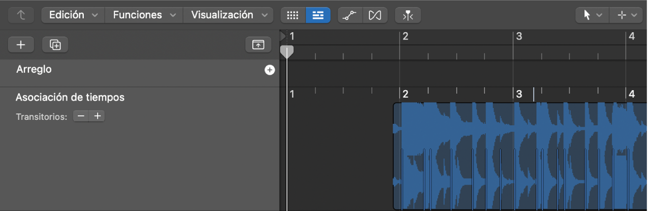Switch to grid view button
Viewport: 648px width, 211px height.
(293, 15)
